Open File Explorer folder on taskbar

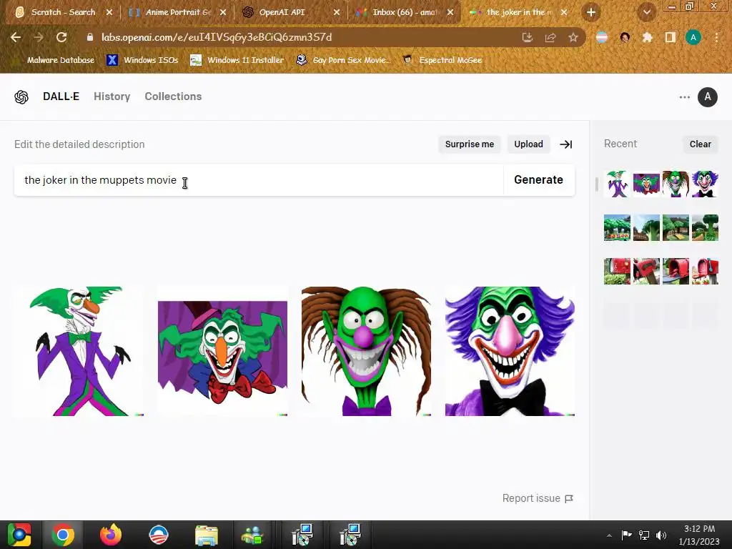point(206,535)
